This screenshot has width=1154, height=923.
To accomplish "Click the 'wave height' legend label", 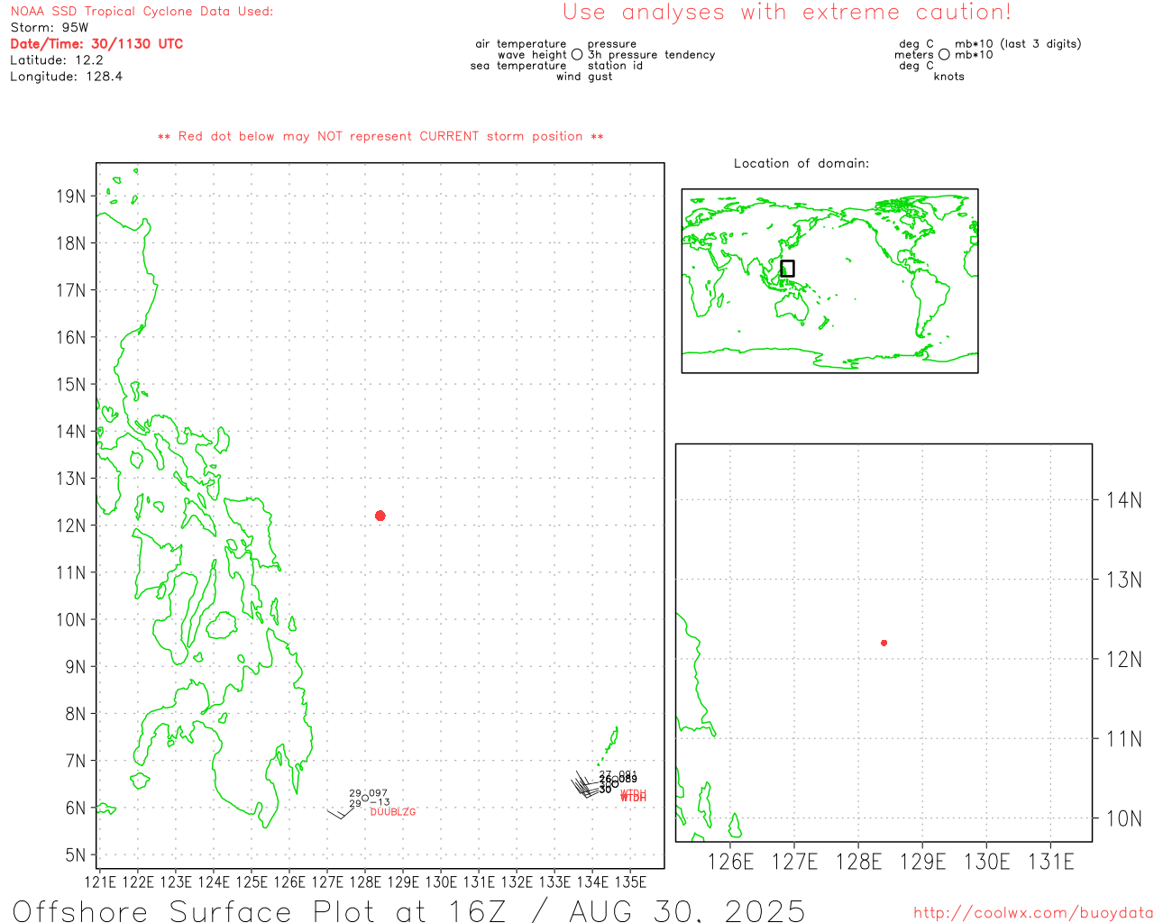I will click(x=532, y=55).
